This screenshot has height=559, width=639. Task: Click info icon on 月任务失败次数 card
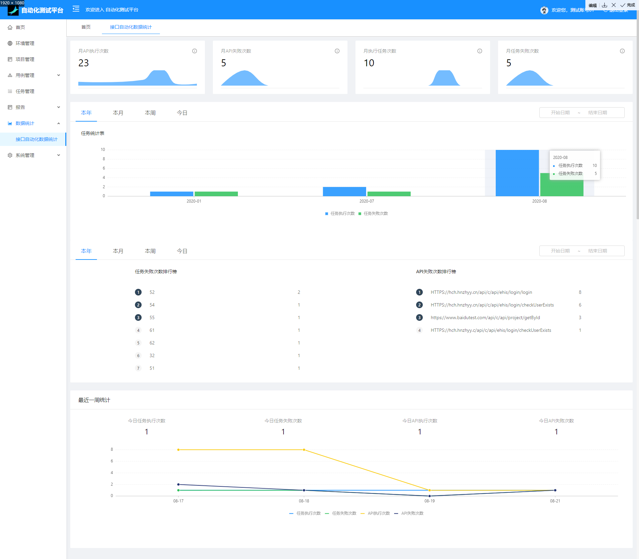pyautogui.click(x=622, y=51)
